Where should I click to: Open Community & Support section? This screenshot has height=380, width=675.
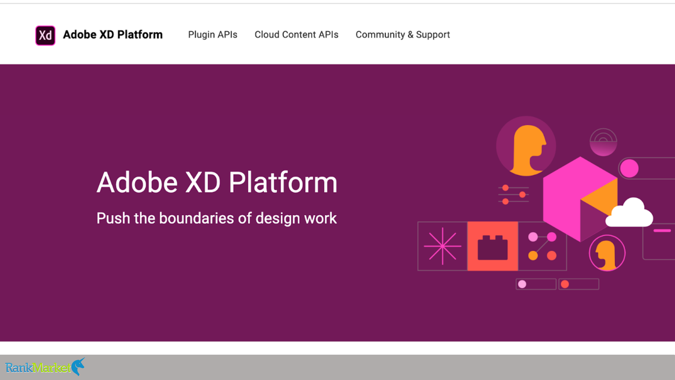tap(403, 35)
